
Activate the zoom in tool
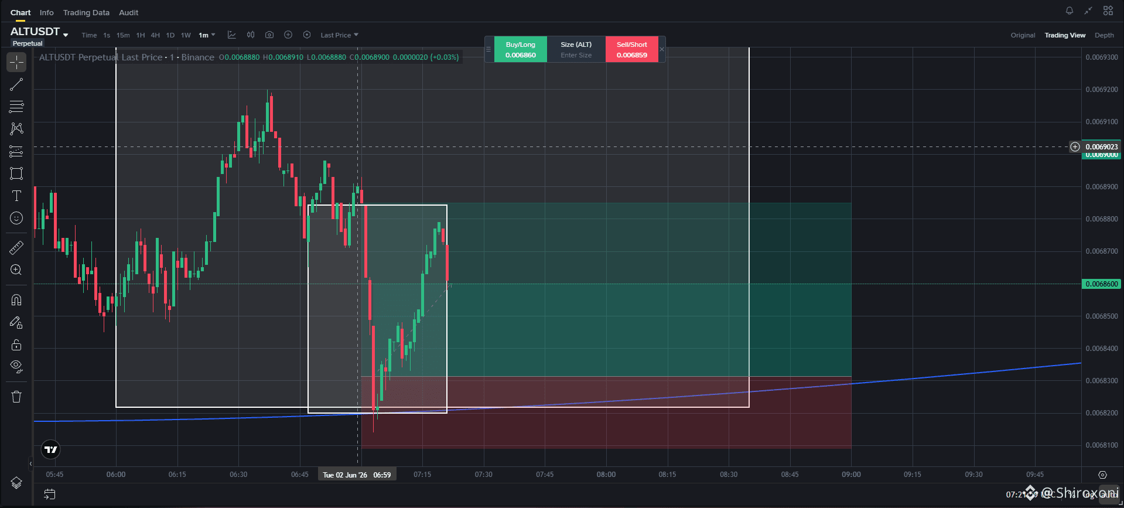pos(16,270)
